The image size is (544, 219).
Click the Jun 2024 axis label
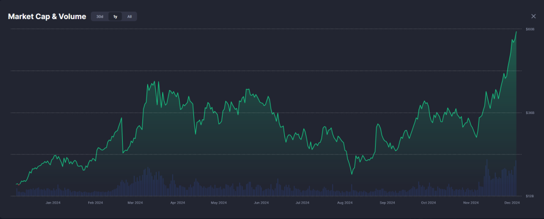coord(261,203)
